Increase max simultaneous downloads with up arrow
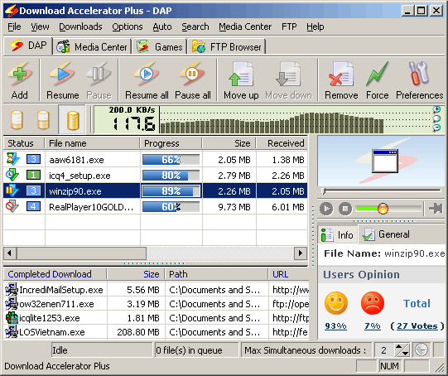 [399, 346]
